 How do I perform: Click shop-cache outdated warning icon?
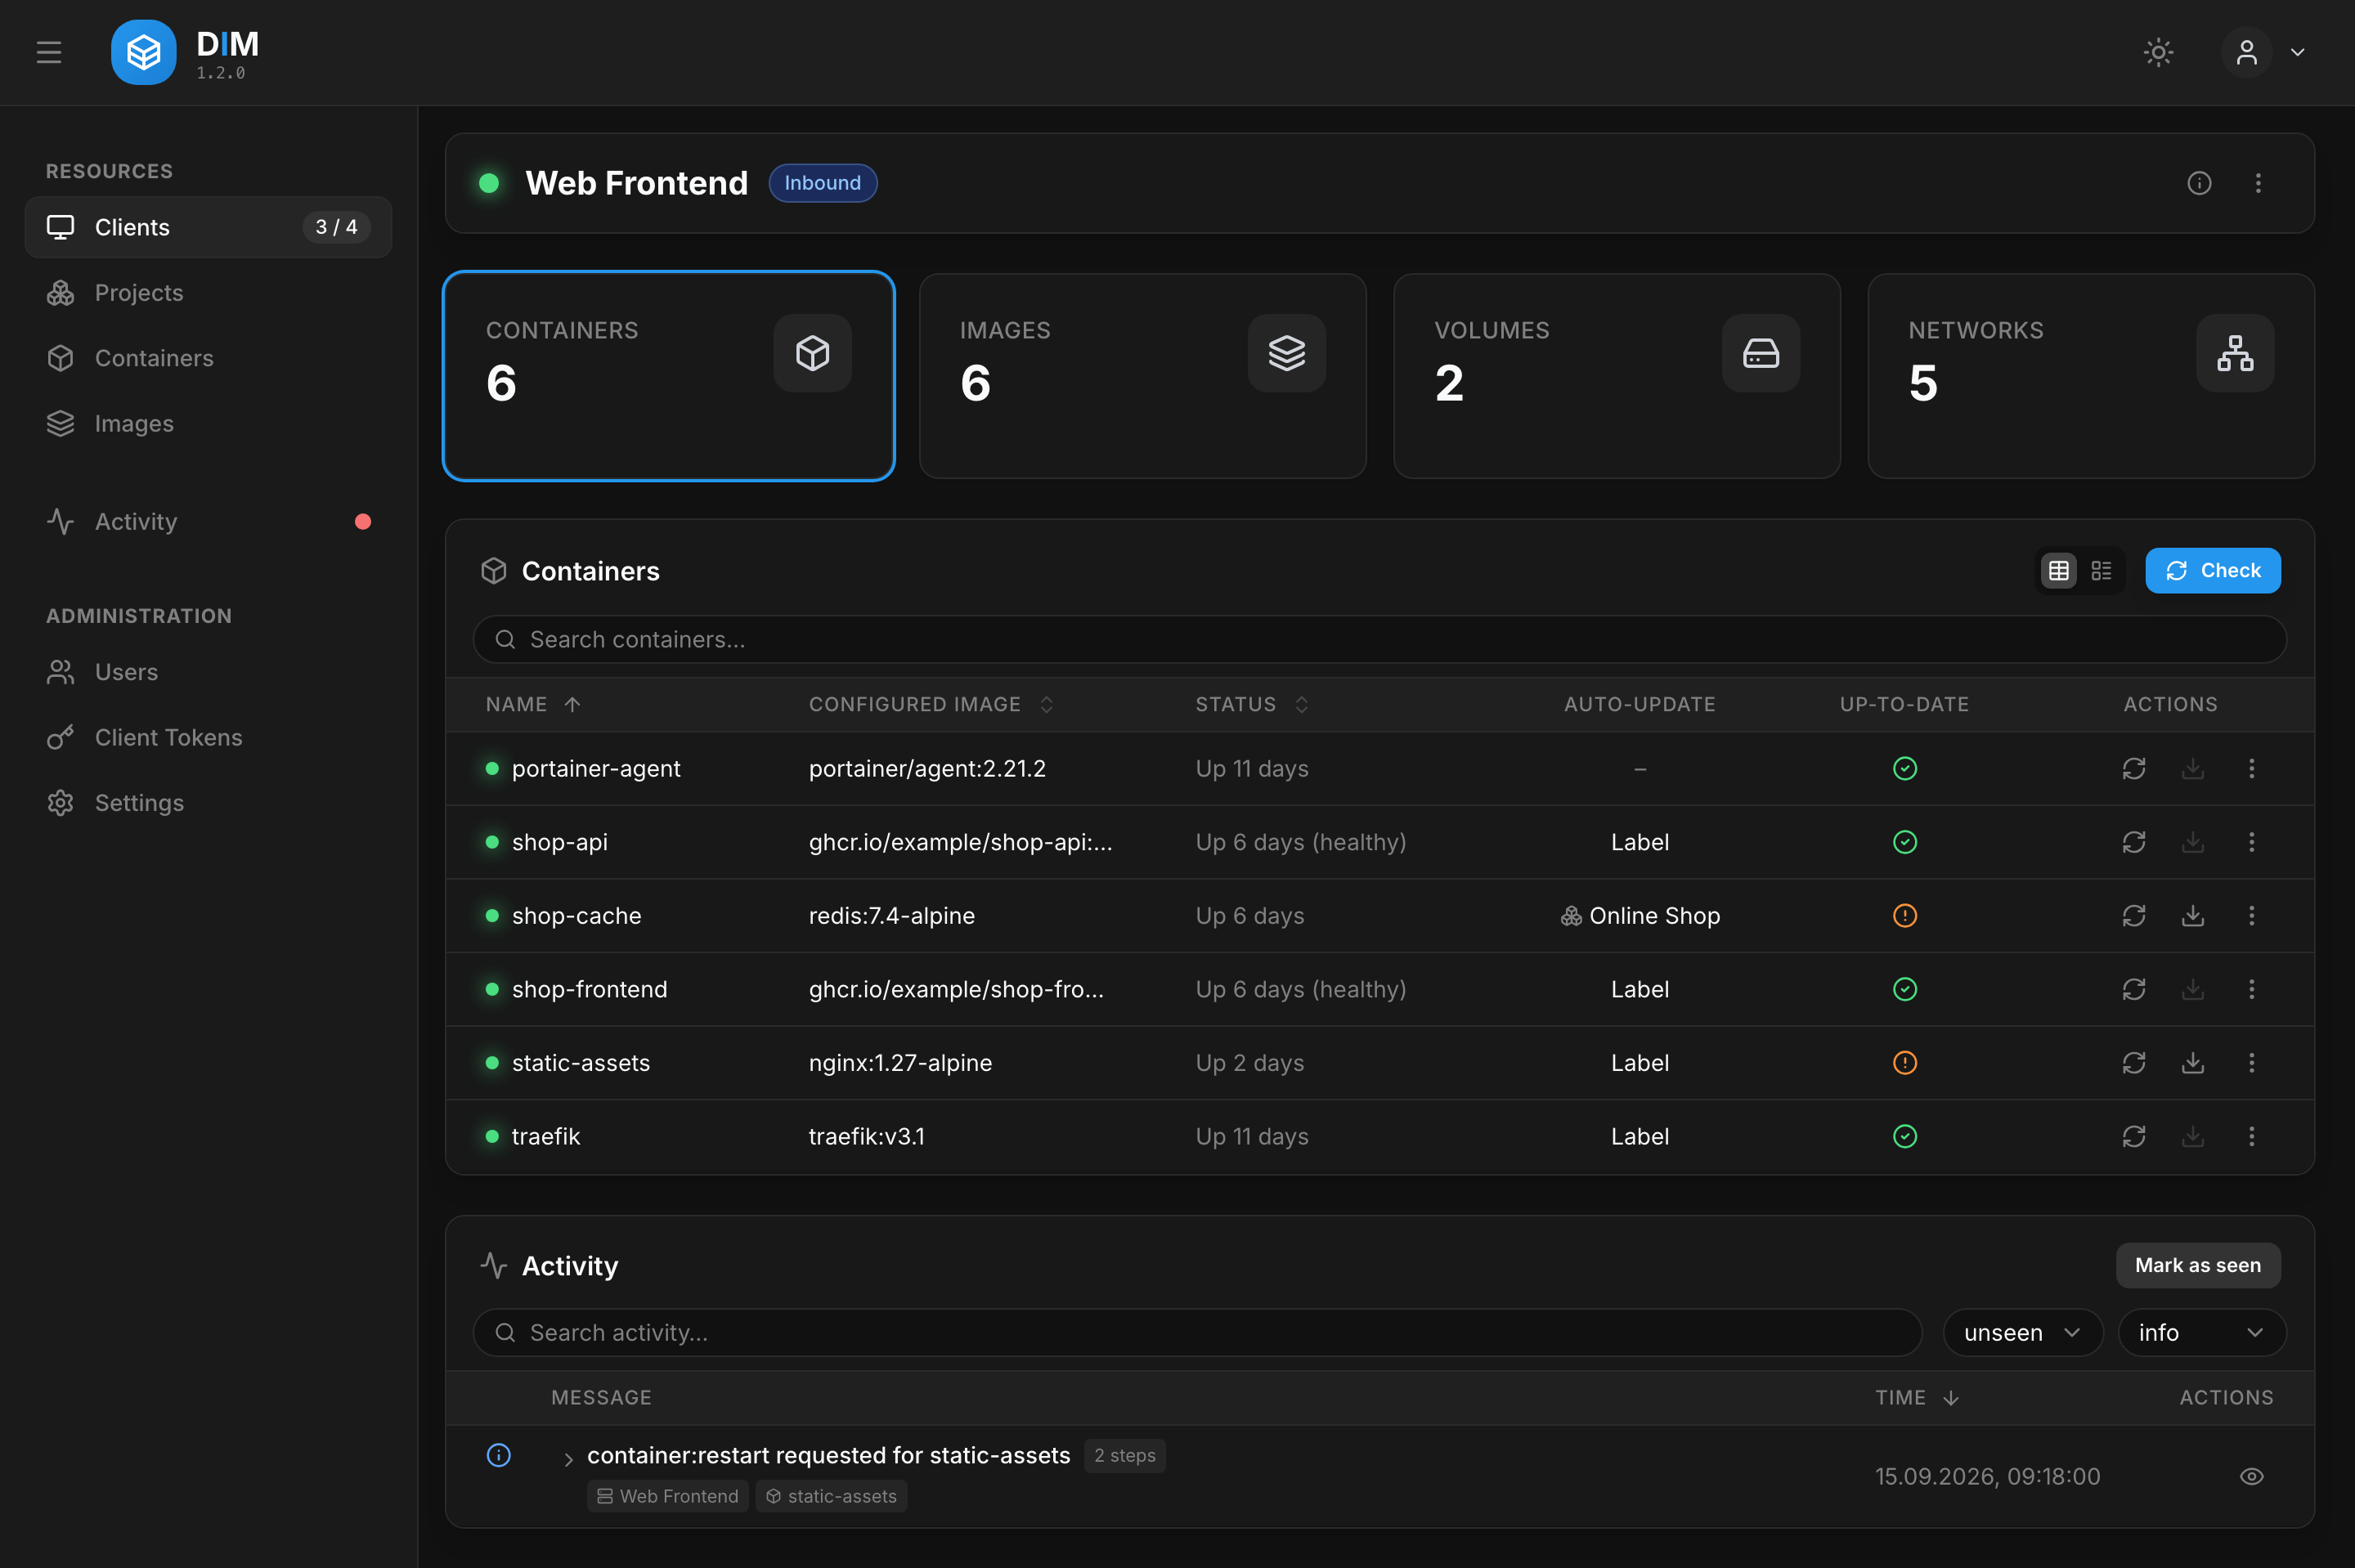[x=1905, y=915]
